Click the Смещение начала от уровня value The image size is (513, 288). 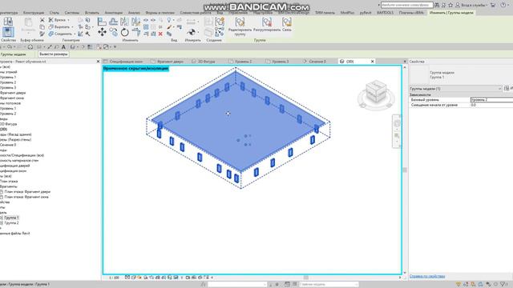click(491, 105)
